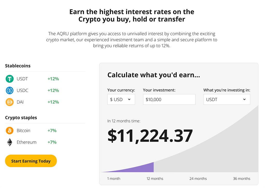Click the Start Earning Today button

[31, 161]
